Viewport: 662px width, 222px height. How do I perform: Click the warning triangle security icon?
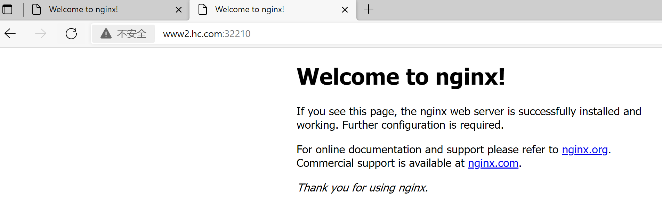(x=106, y=34)
